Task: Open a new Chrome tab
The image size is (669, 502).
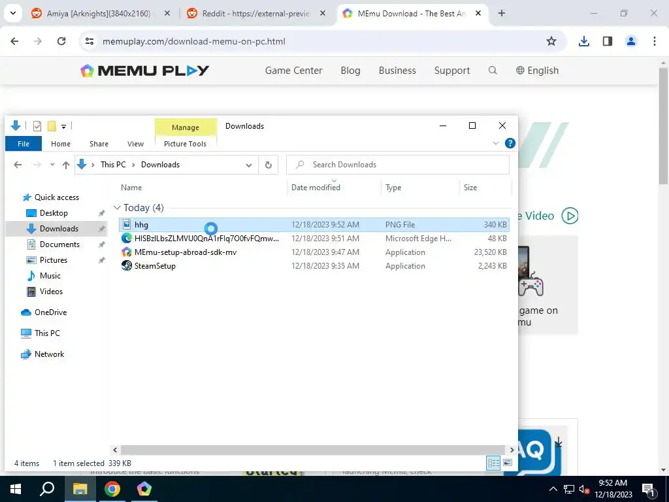Action: (x=502, y=14)
